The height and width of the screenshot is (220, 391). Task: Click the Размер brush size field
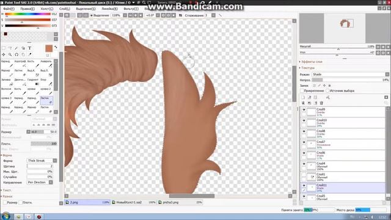click(44, 132)
